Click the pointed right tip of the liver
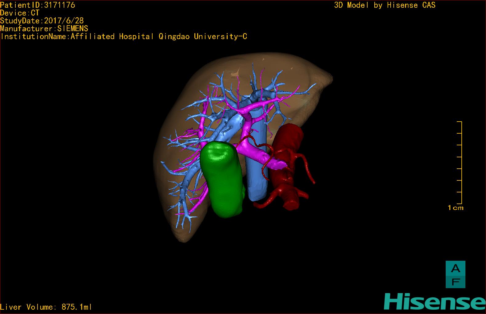Screen dimensions: 486x314 pyautogui.click(x=331, y=76)
